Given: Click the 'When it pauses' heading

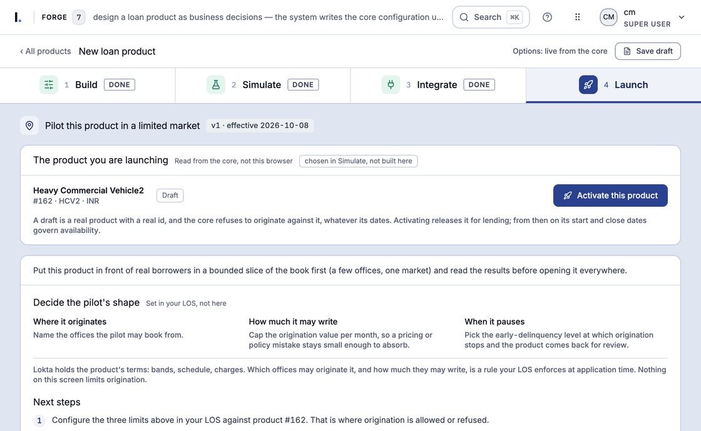Looking at the screenshot, I should tap(494, 322).
